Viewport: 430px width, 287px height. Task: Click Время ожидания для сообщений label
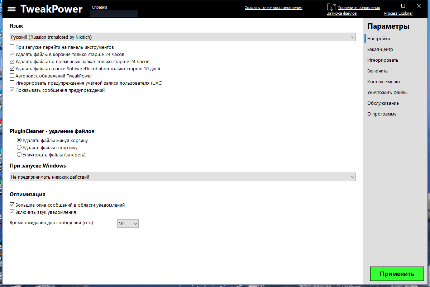pos(51,223)
